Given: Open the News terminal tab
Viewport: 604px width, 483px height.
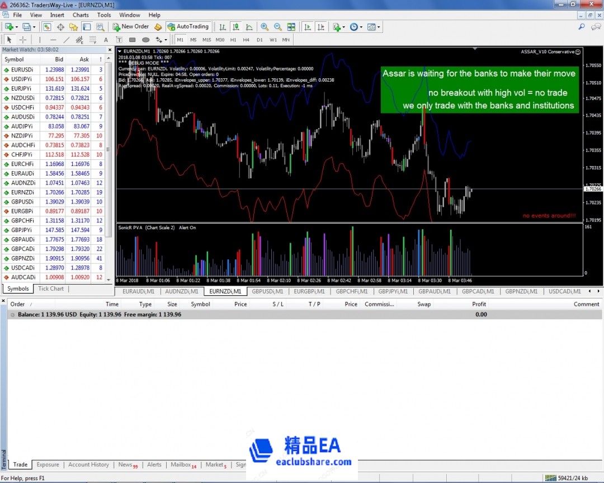Looking at the screenshot, I should coord(128,465).
